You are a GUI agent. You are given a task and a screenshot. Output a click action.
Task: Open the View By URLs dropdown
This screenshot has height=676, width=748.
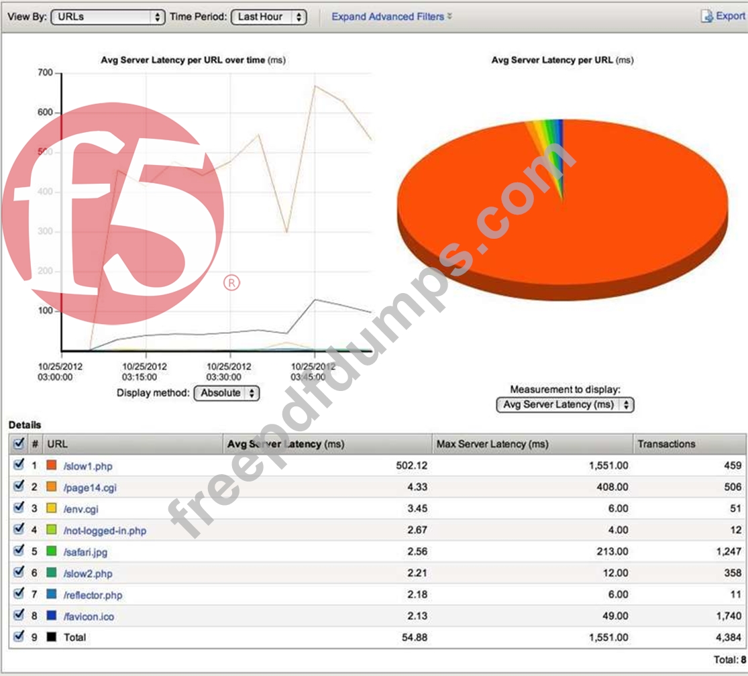(108, 17)
